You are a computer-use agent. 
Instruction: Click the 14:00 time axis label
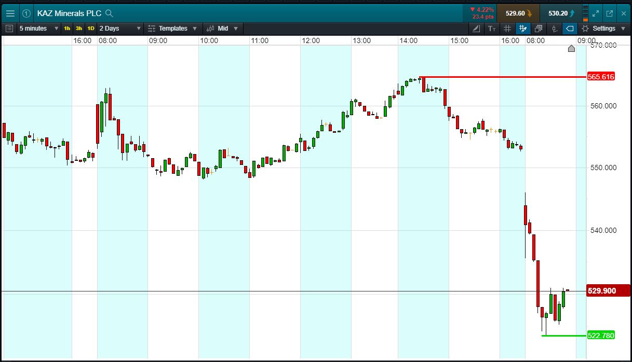408,40
